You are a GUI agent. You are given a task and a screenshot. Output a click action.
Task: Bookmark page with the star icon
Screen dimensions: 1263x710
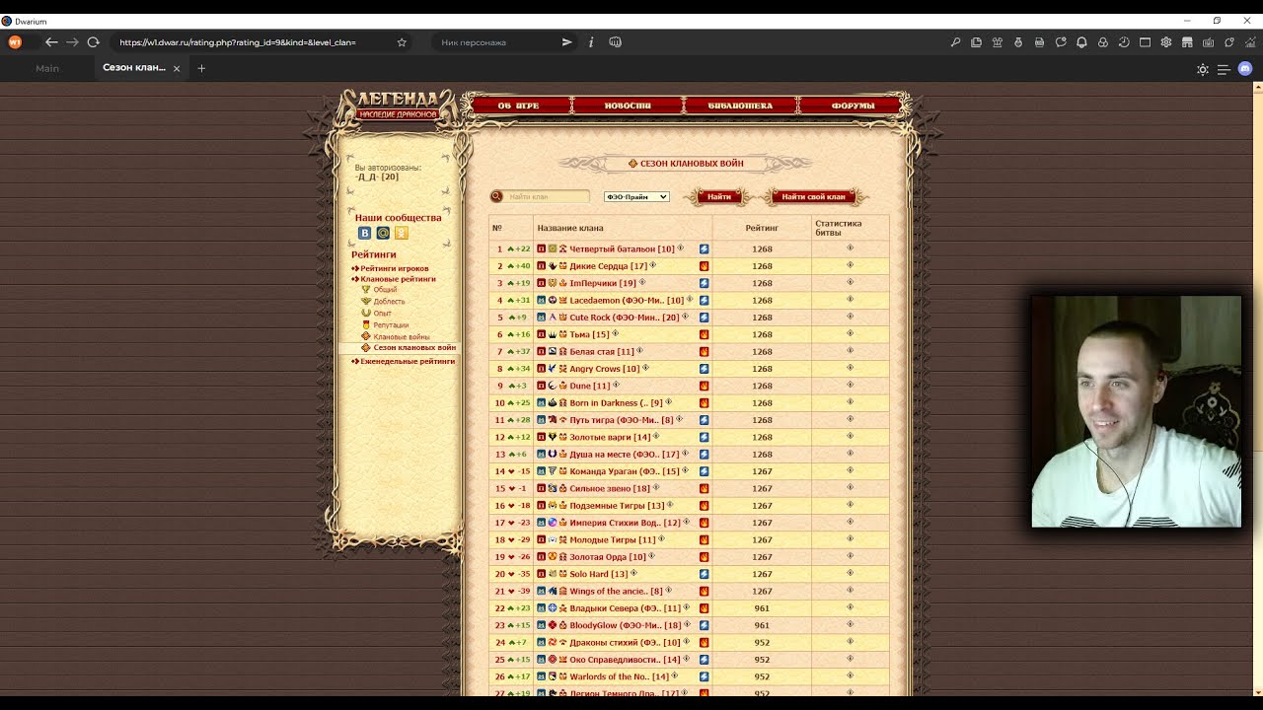pyautogui.click(x=402, y=42)
